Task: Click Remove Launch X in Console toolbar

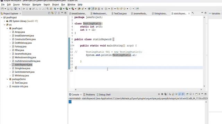Action: 162,94
